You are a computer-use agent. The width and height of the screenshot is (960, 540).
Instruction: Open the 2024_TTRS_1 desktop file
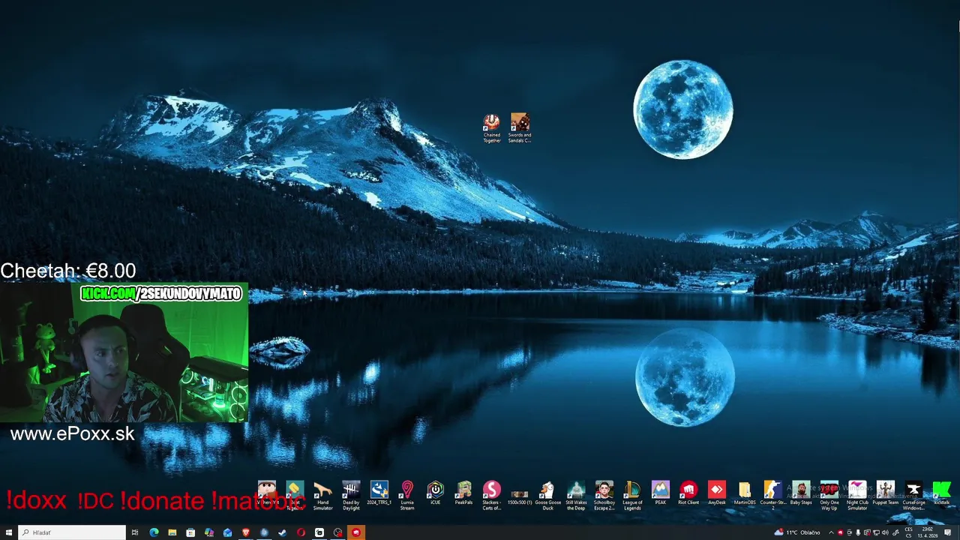point(379,493)
